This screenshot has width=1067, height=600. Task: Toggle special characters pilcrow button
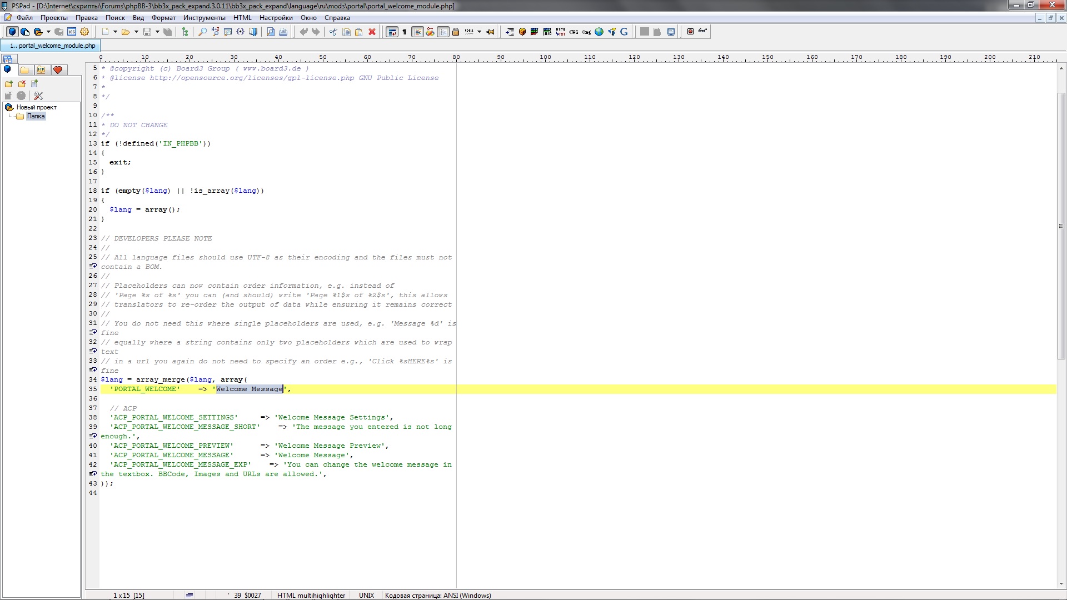[405, 32]
